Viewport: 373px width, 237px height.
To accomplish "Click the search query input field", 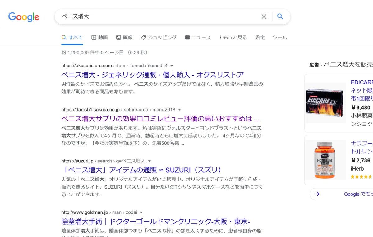I will pos(159,16).
